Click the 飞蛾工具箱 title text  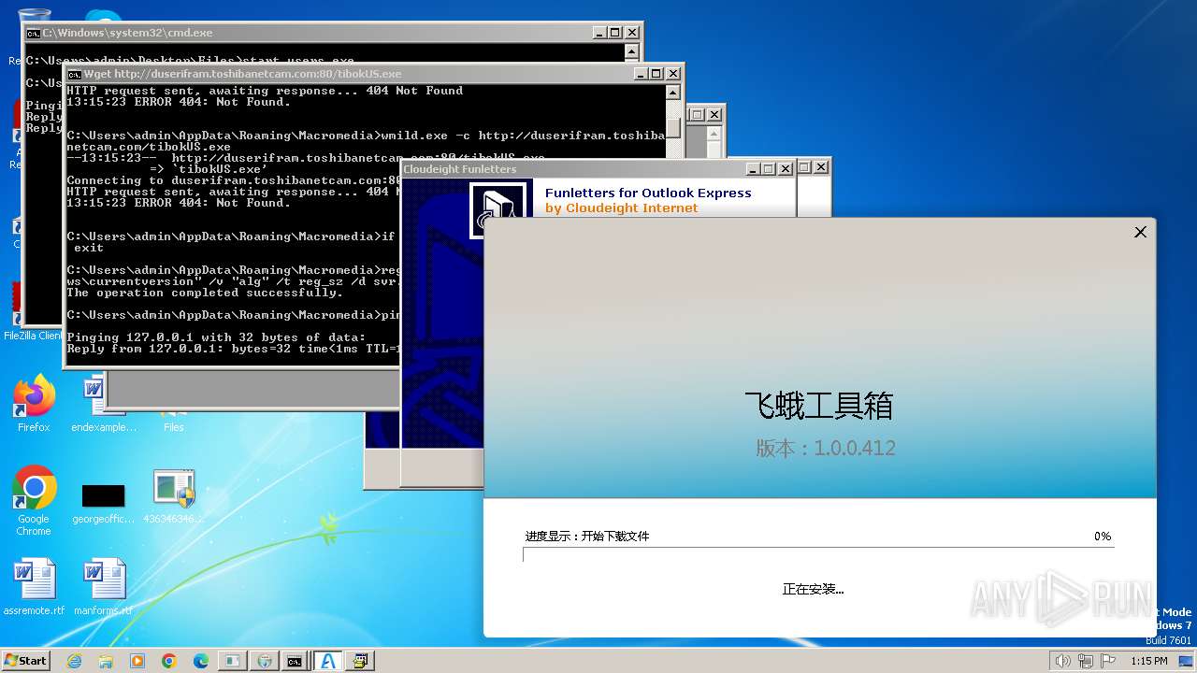[x=819, y=406]
